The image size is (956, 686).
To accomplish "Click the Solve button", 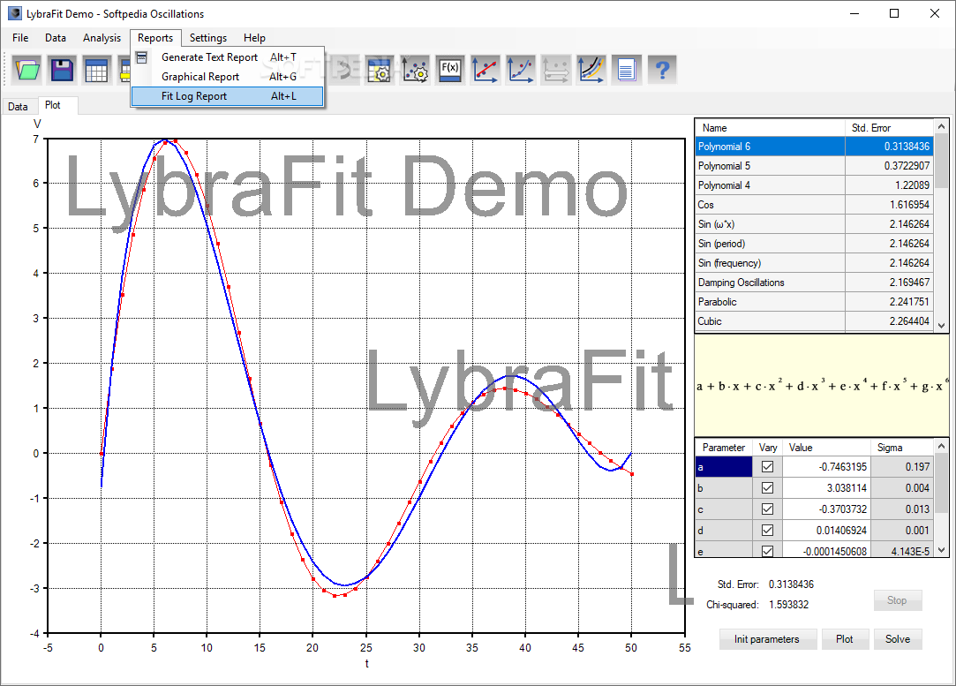I will tap(898, 639).
